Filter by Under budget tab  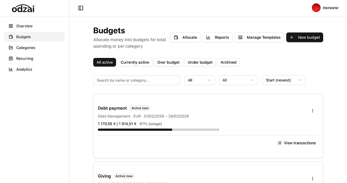point(200,62)
